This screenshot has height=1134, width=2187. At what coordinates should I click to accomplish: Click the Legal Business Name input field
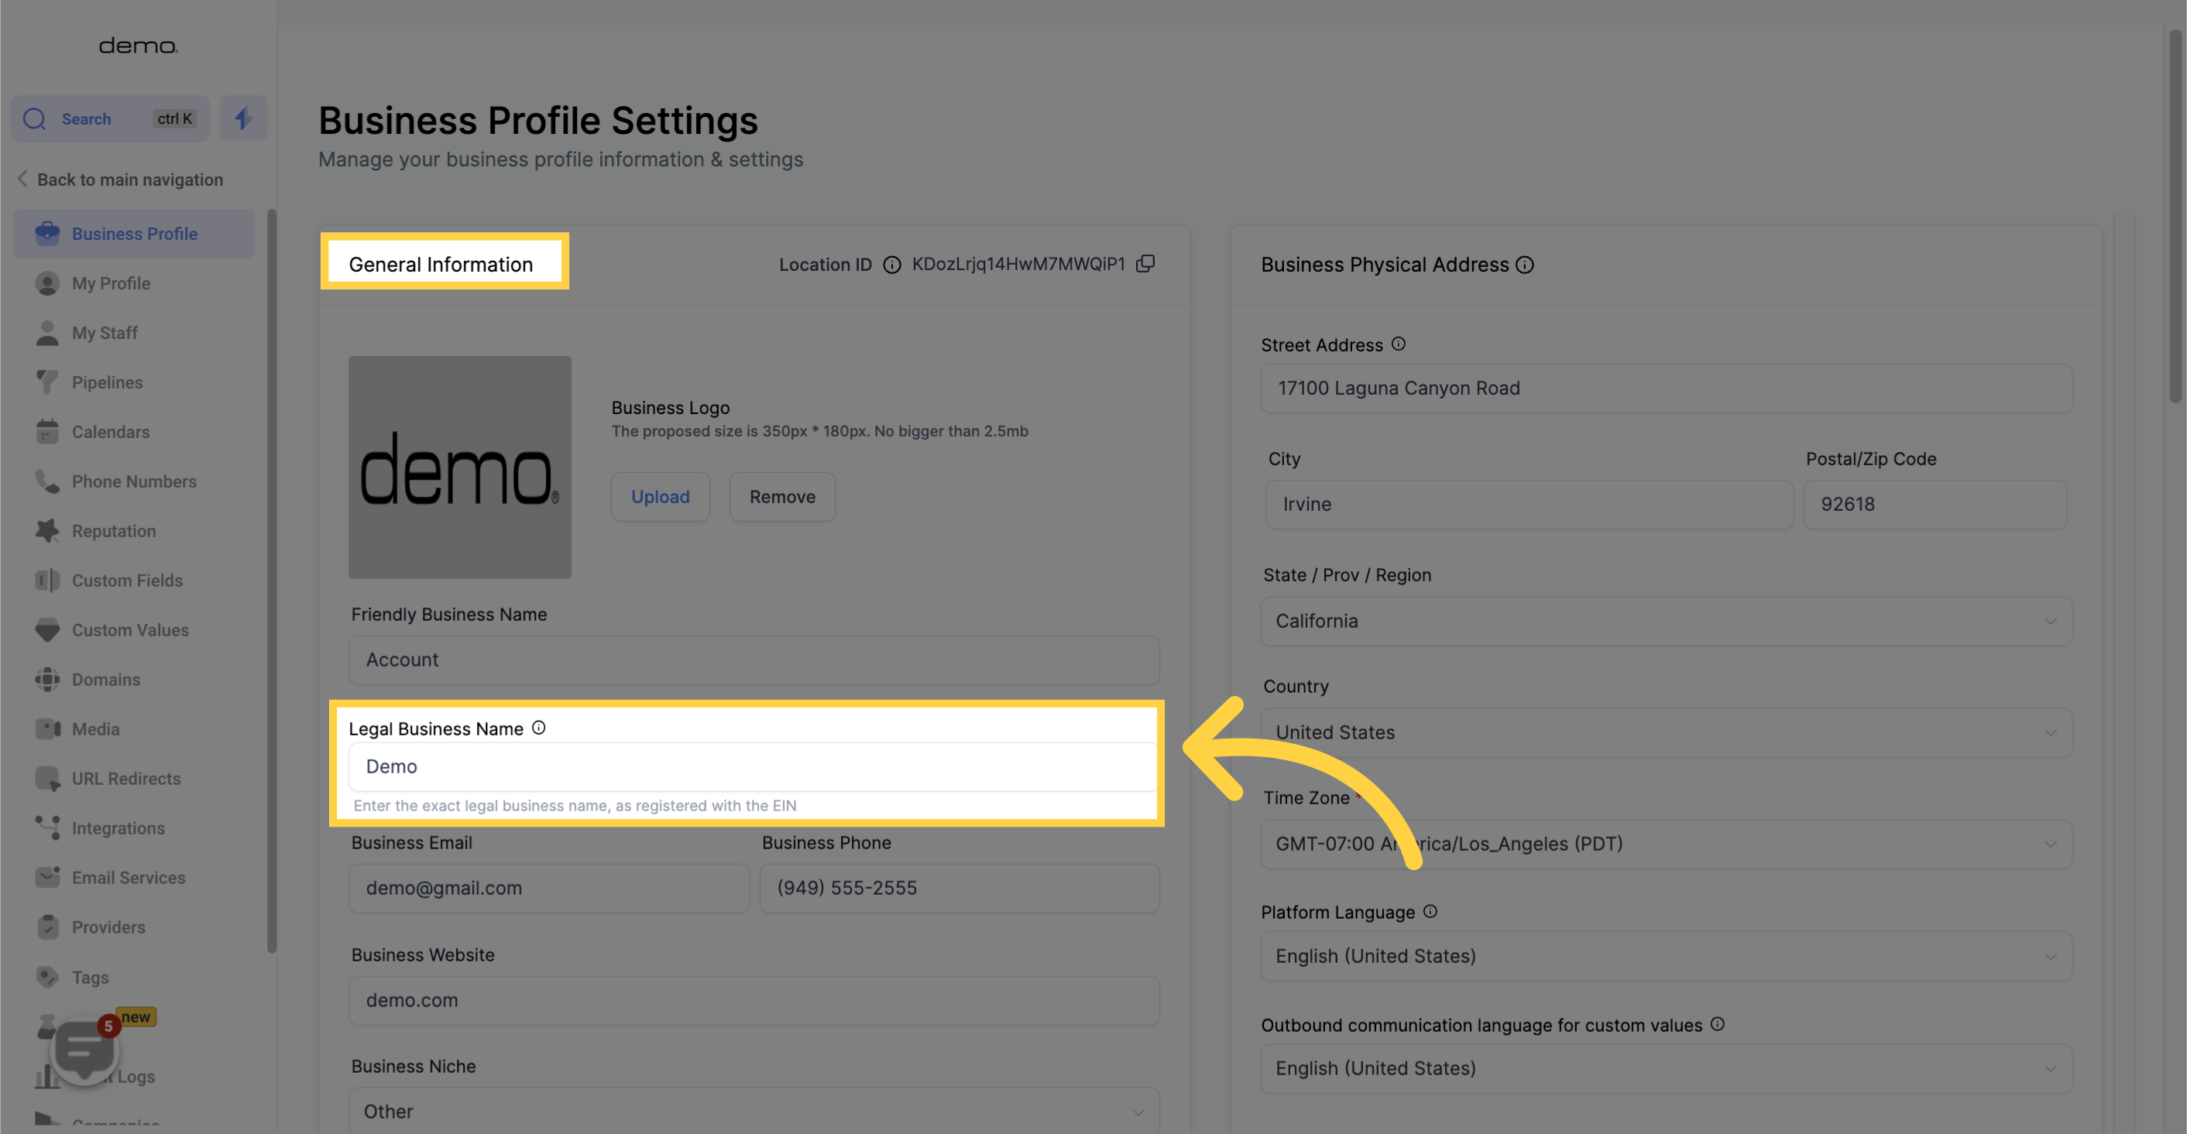tap(752, 766)
